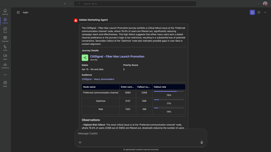271x152 pixels.
Task: Open CitiSignal - Fiber Max Launch Promotion link
Action: click(117, 56)
